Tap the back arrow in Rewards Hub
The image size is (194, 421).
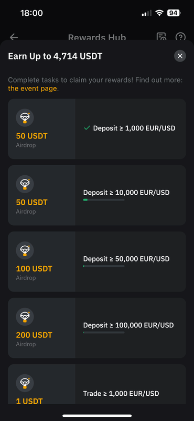(14, 37)
